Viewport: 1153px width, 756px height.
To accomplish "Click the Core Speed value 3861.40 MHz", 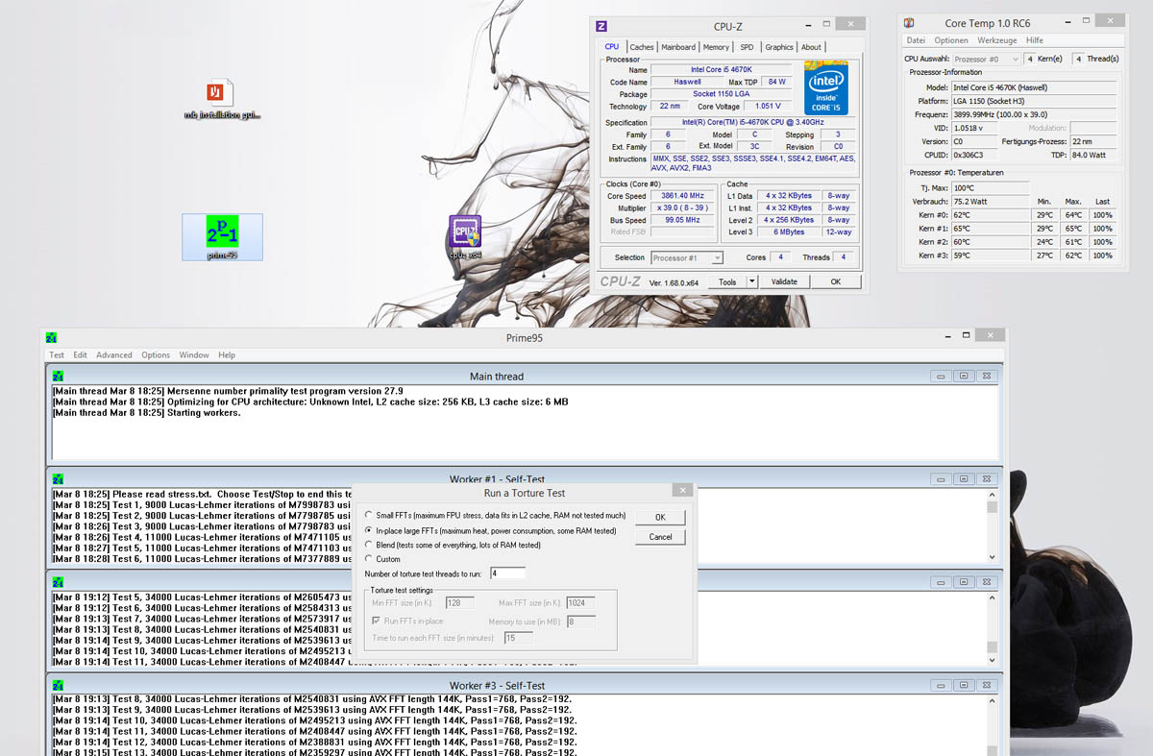I will point(683,196).
